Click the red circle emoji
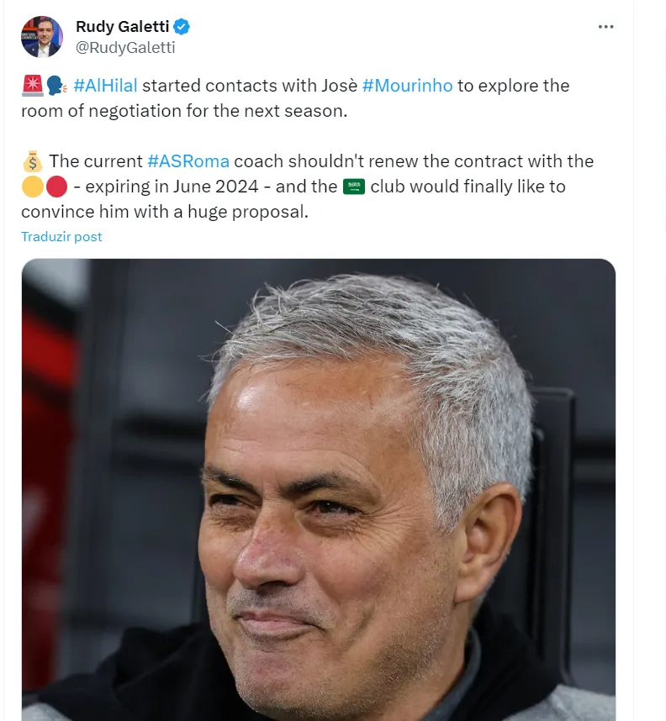 [56, 187]
